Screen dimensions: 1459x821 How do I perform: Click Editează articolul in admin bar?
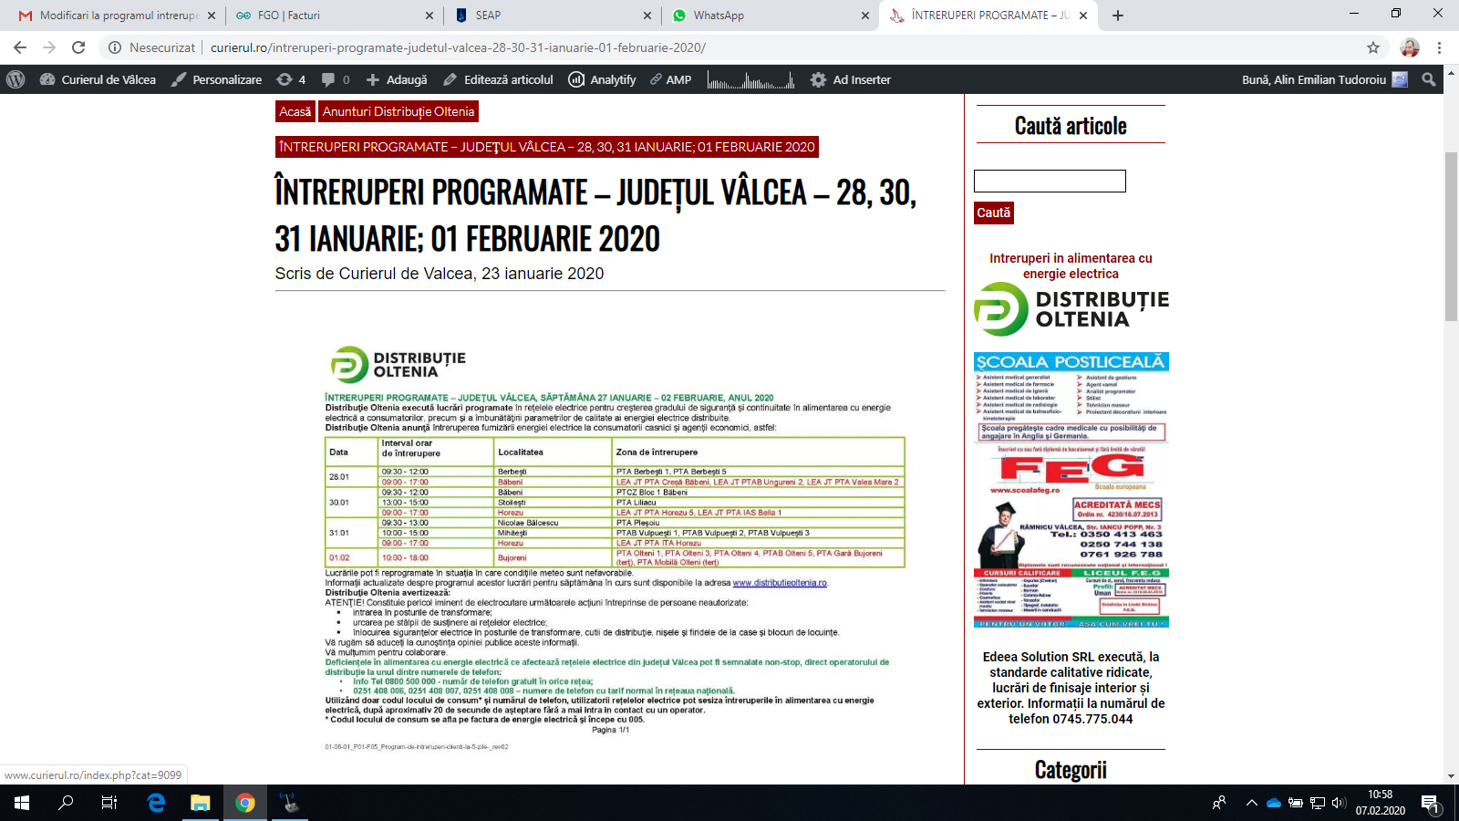tap(499, 79)
